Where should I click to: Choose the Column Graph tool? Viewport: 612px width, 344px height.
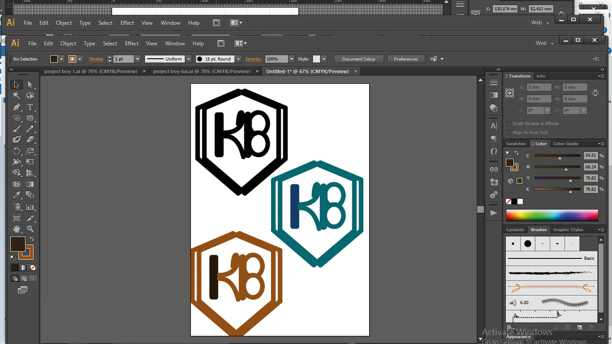tap(30, 207)
